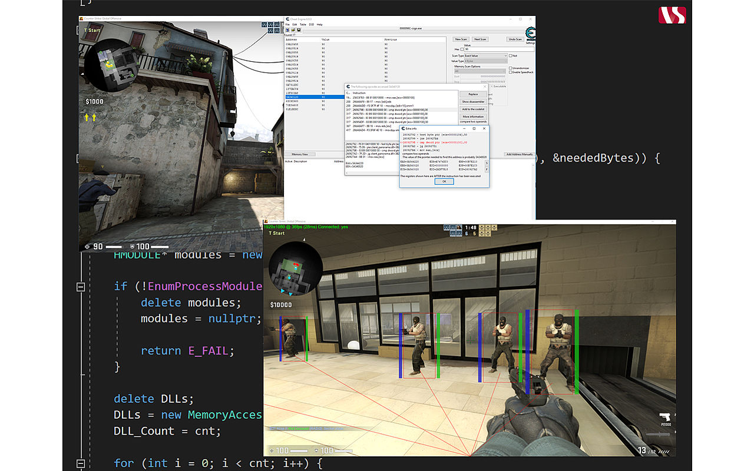Click the delete modules code line
This screenshot has height=471, width=754.
(191, 303)
